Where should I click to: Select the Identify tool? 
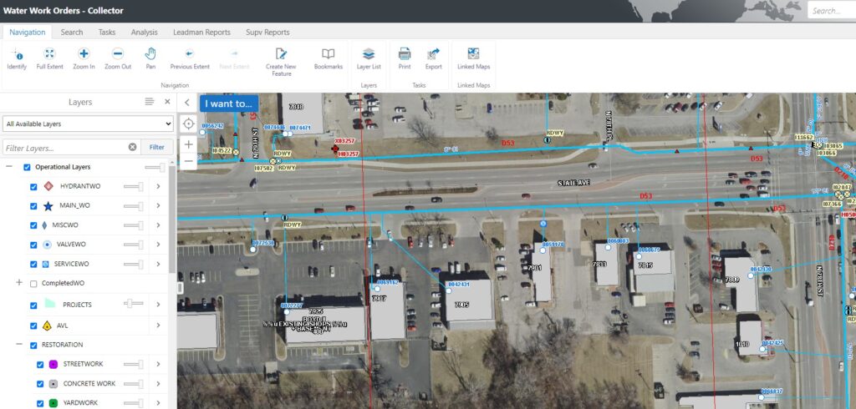click(x=17, y=59)
